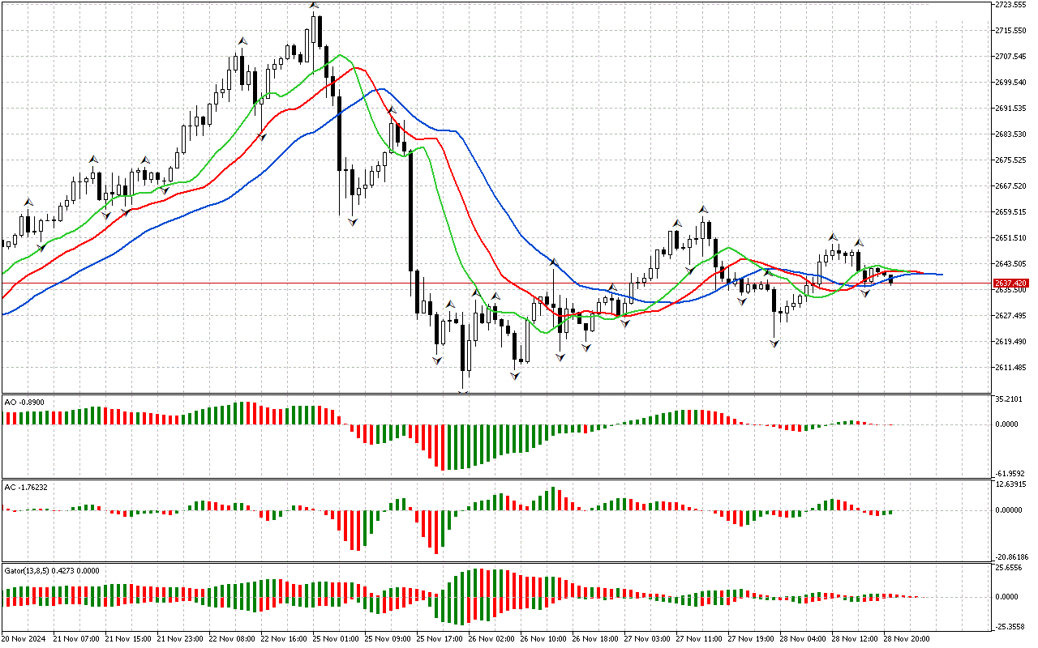This screenshot has height=648, width=1038.
Task: Click the 27 Nov 03:00 time label
Action: point(647,639)
